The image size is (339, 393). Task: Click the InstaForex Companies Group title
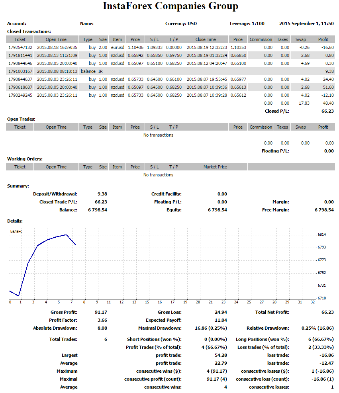point(170,6)
